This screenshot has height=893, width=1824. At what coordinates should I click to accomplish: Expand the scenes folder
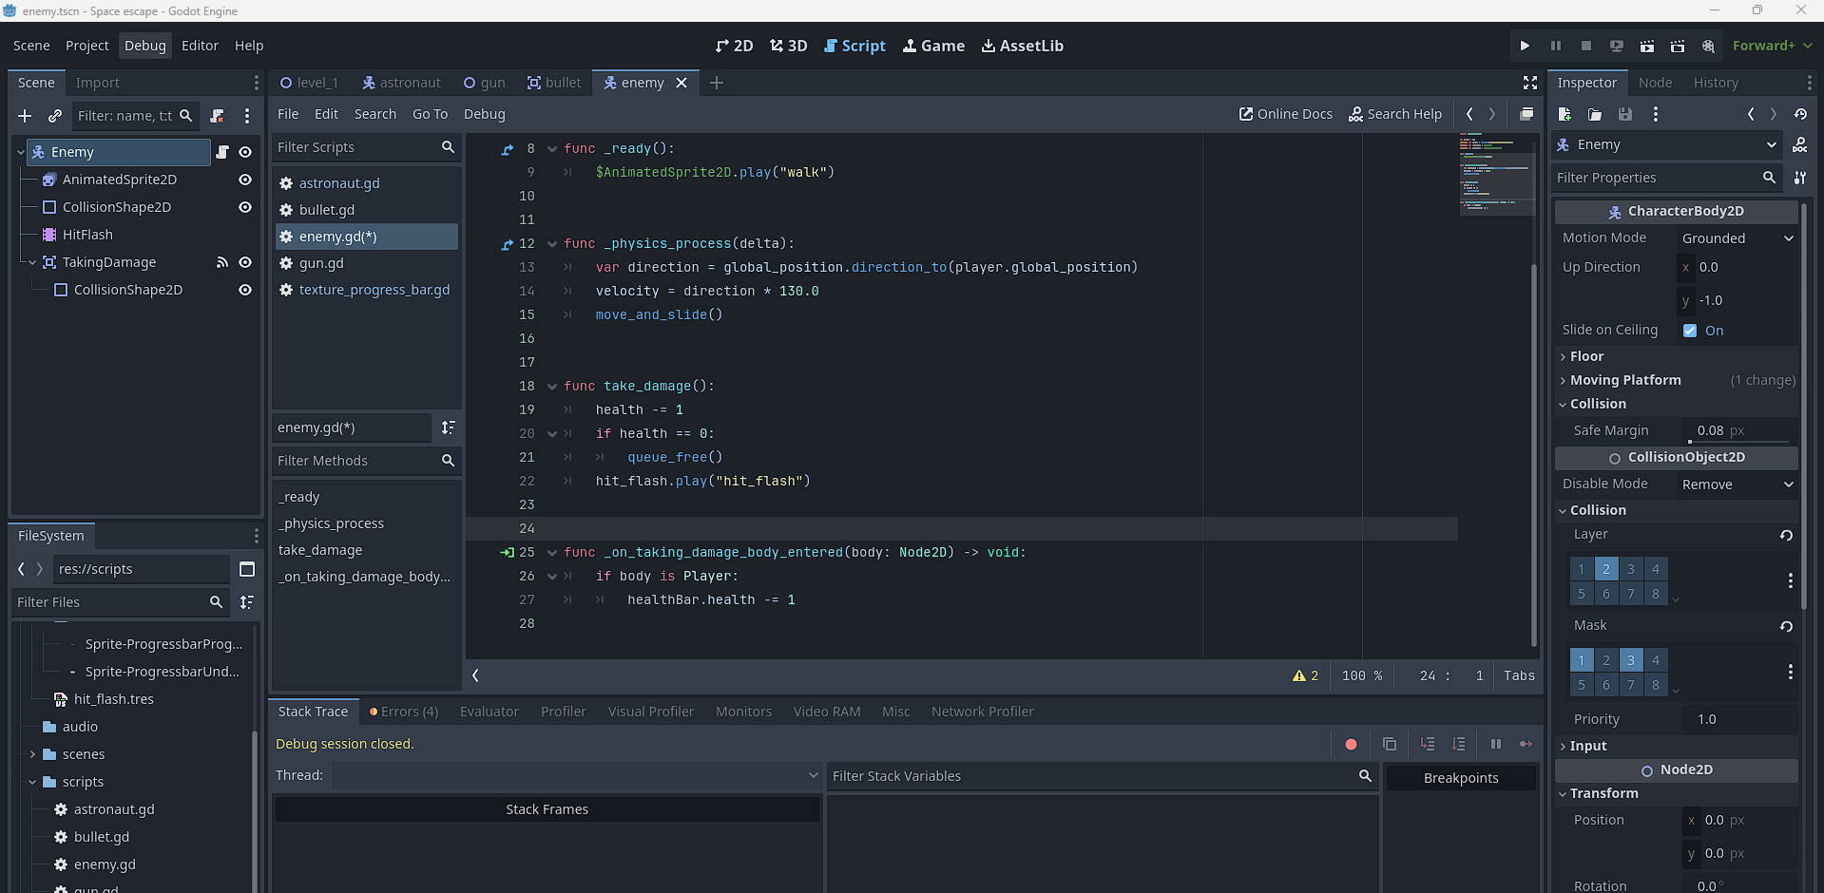33,754
